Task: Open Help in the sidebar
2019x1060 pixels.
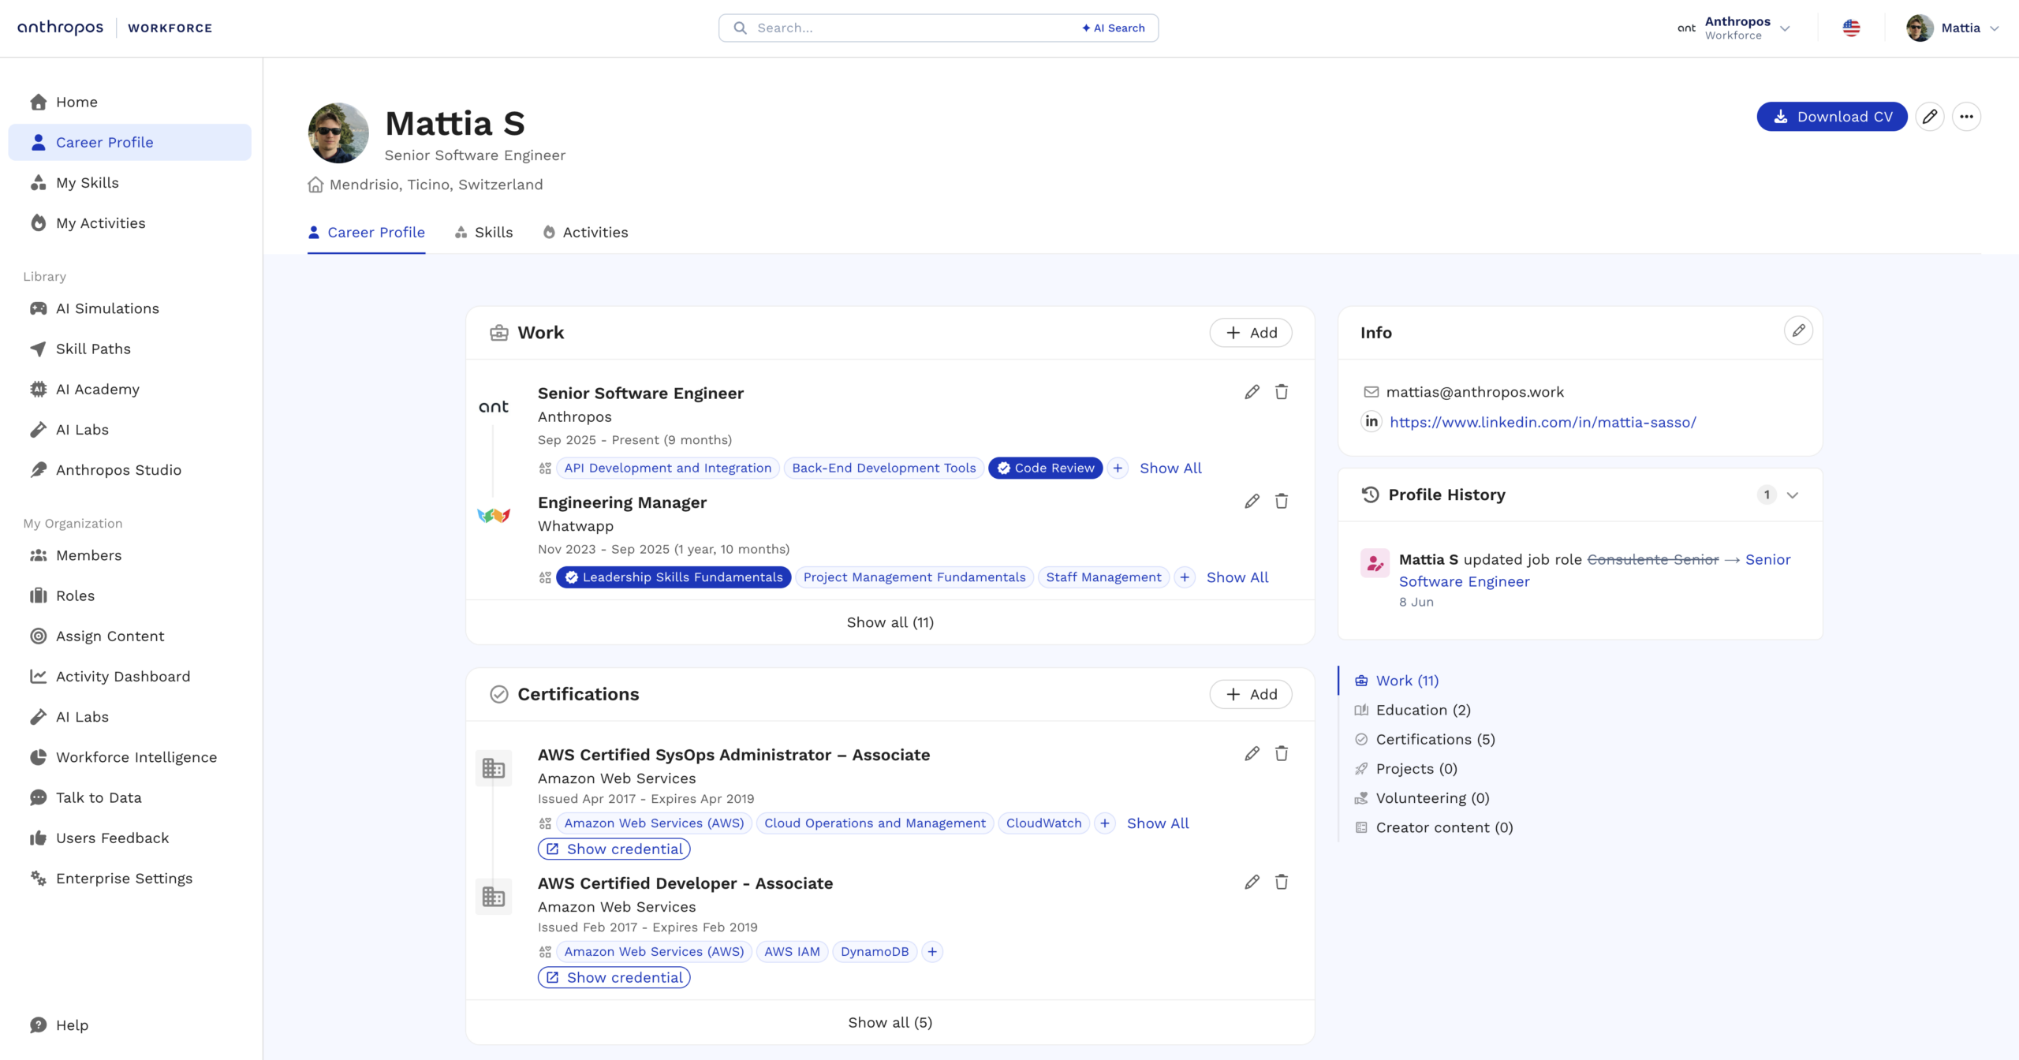Action: point(130,1025)
